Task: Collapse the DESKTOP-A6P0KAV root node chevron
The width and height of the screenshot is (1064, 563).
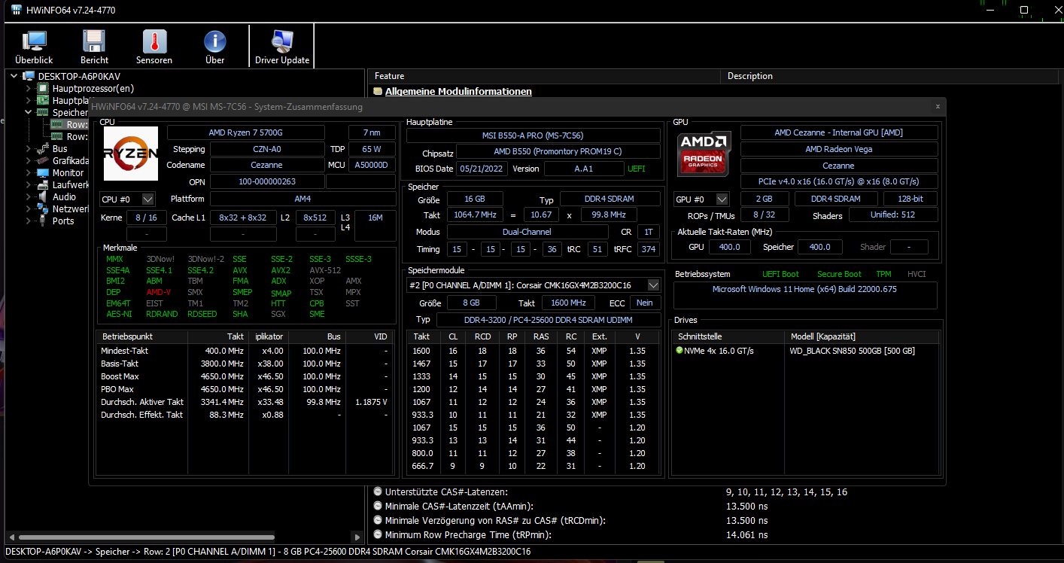Action: (x=14, y=76)
